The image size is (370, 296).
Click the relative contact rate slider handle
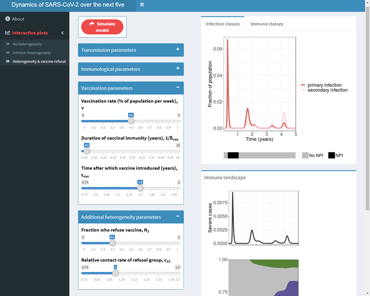point(115,273)
